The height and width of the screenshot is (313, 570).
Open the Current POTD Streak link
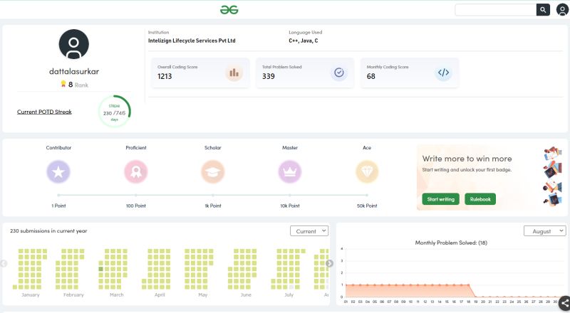point(44,112)
